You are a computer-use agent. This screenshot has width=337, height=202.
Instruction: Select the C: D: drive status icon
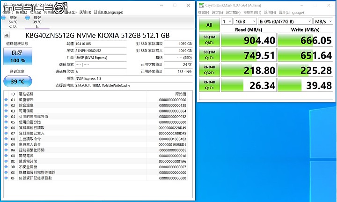tap(4, 18)
